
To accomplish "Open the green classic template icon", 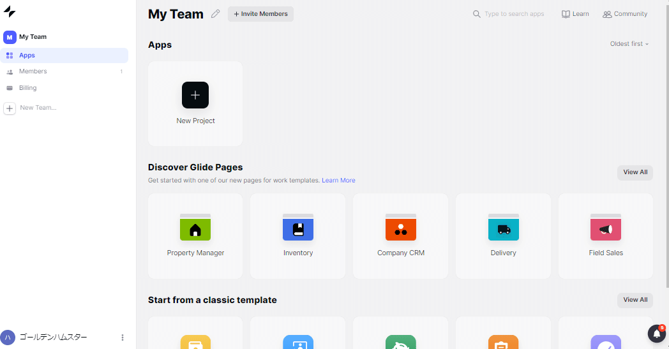I will [401, 342].
